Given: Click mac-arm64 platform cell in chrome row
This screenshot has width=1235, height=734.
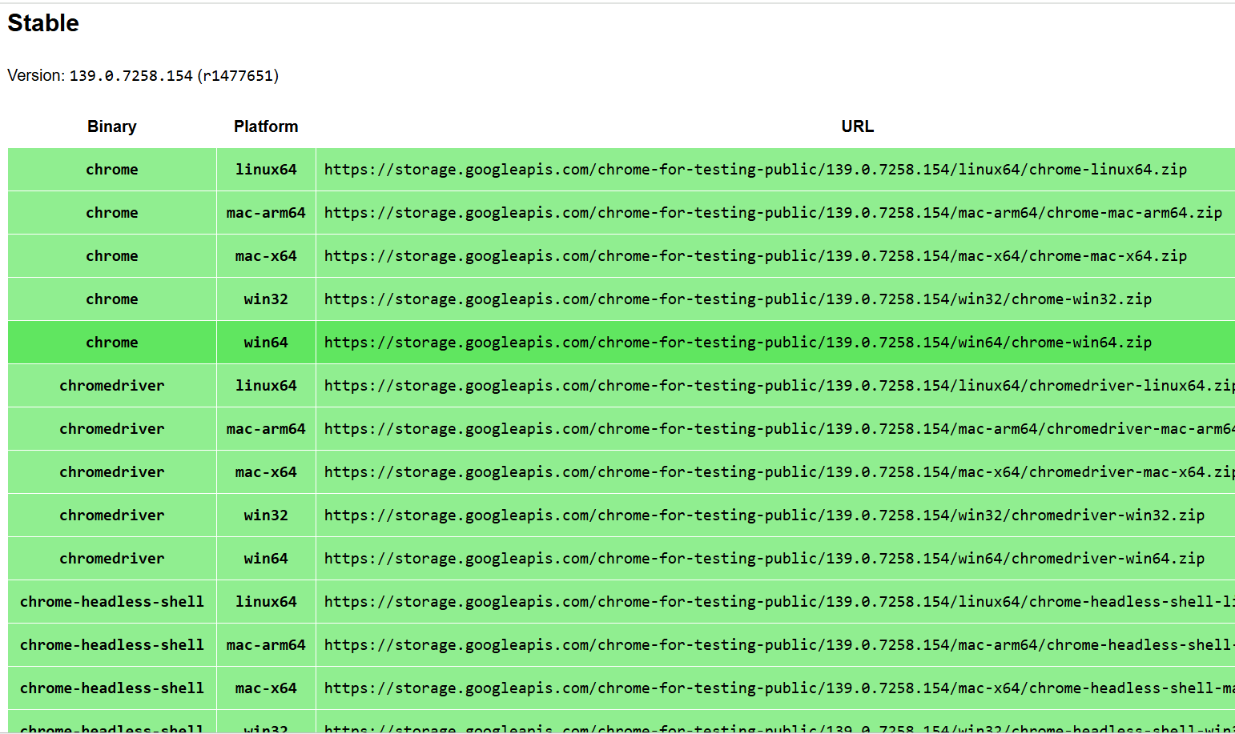Looking at the screenshot, I should click(266, 213).
